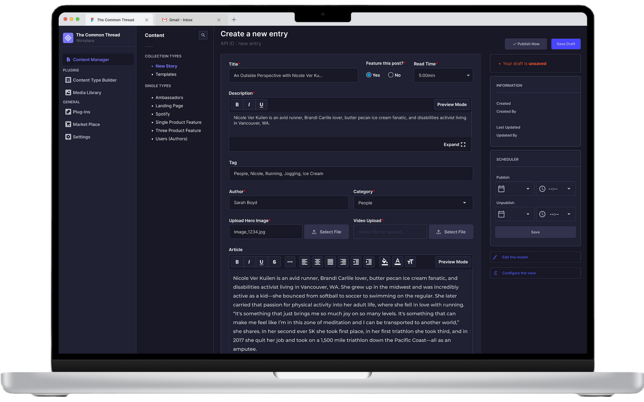
Task: Click the scheduler Save button
Action: coord(535,232)
